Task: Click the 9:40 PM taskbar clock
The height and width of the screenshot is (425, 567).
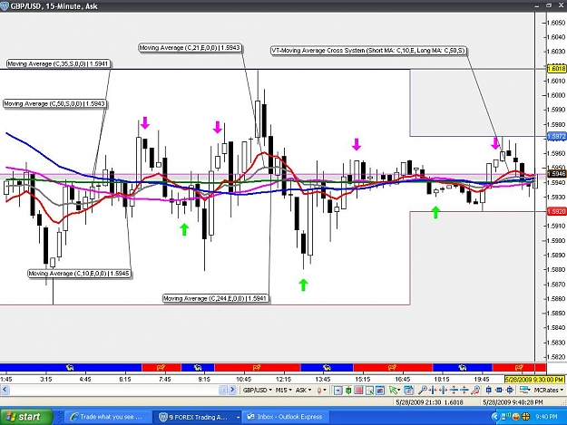Action: (546, 417)
